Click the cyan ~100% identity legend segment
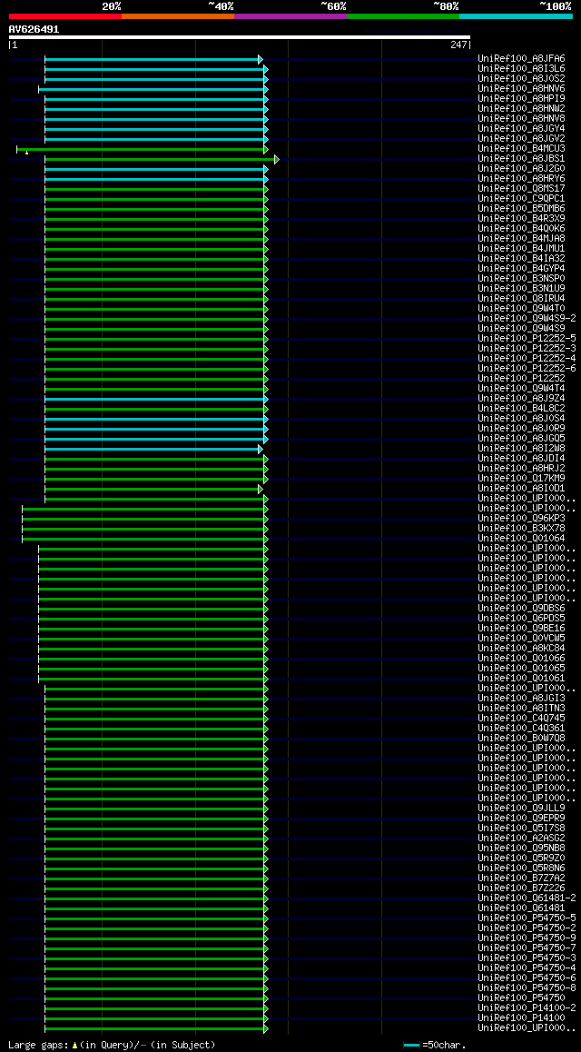Viewport: 581px width, 1052px height. (516, 15)
